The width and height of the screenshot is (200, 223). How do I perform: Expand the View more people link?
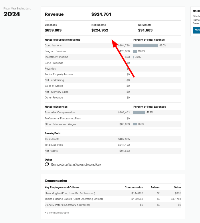click(x=57, y=213)
